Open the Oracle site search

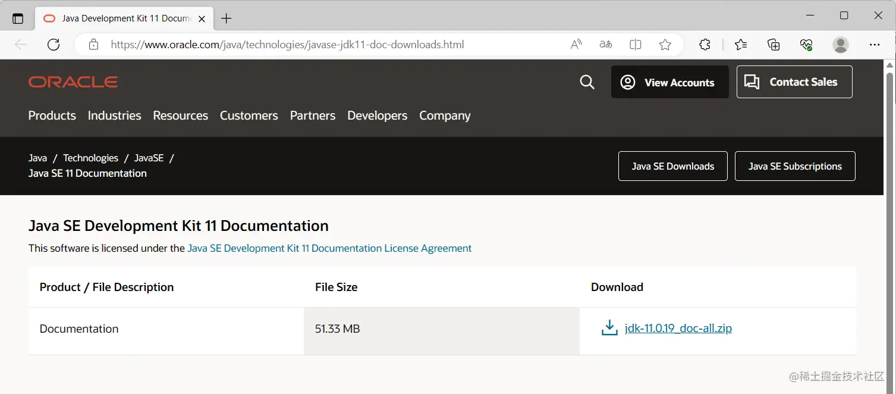(x=587, y=82)
